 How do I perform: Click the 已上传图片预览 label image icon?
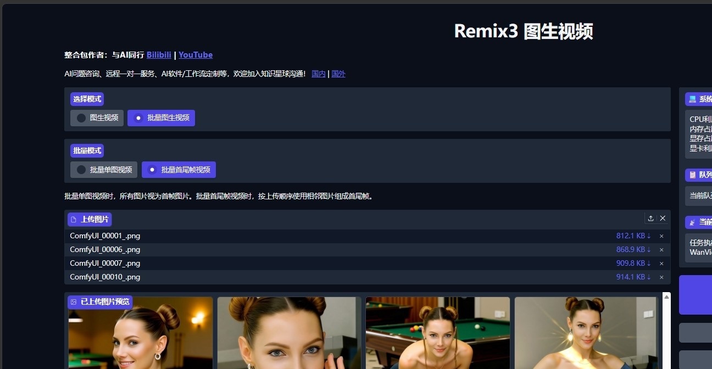(x=74, y=302)
